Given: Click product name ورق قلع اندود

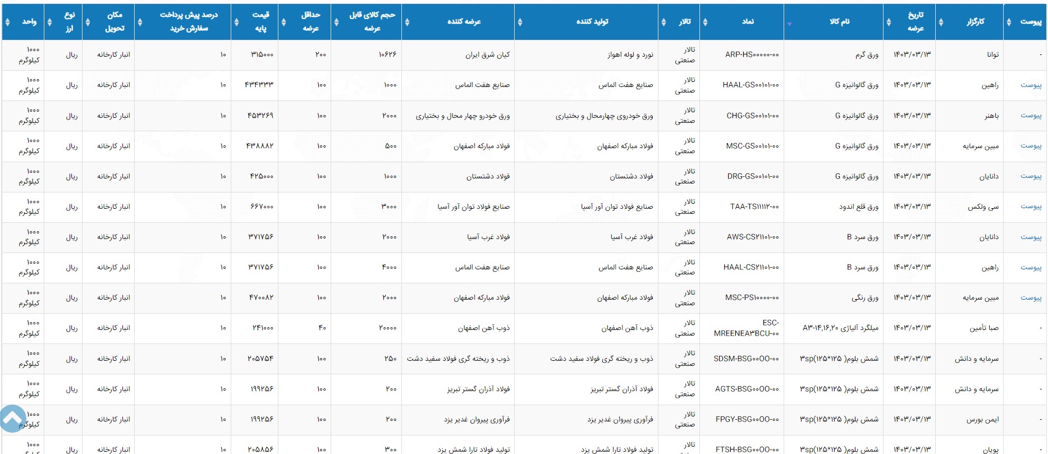Looking at the screenshot, I should 859,207.
